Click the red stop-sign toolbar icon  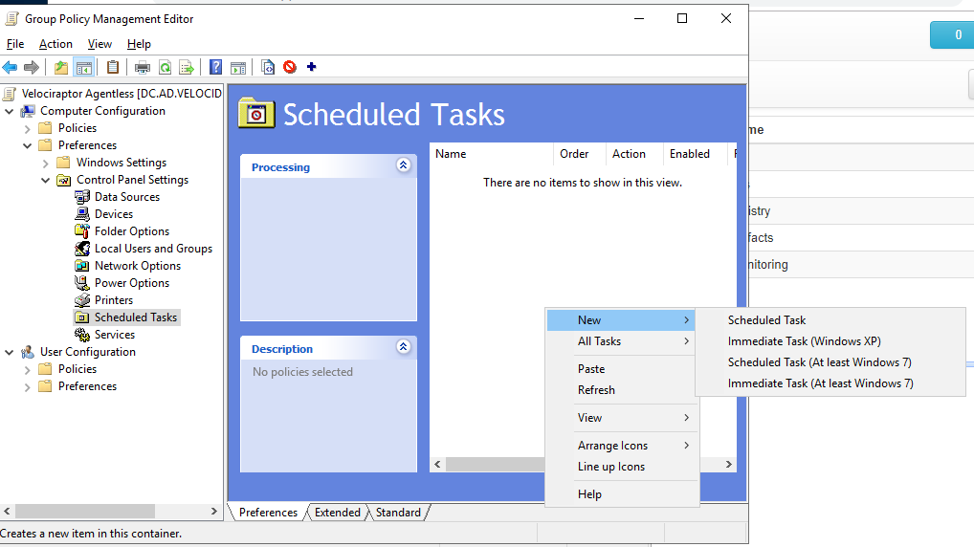click(x=289, y=67)
